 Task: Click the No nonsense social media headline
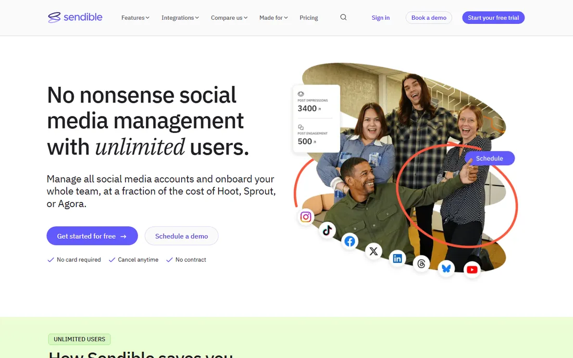tap(148, 121)
